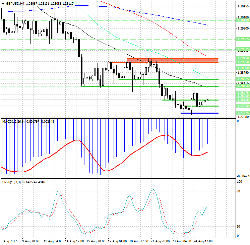250x245 pixels.
Task: Select the 1.29375 price level tag
Action: (x=242, y=49)
